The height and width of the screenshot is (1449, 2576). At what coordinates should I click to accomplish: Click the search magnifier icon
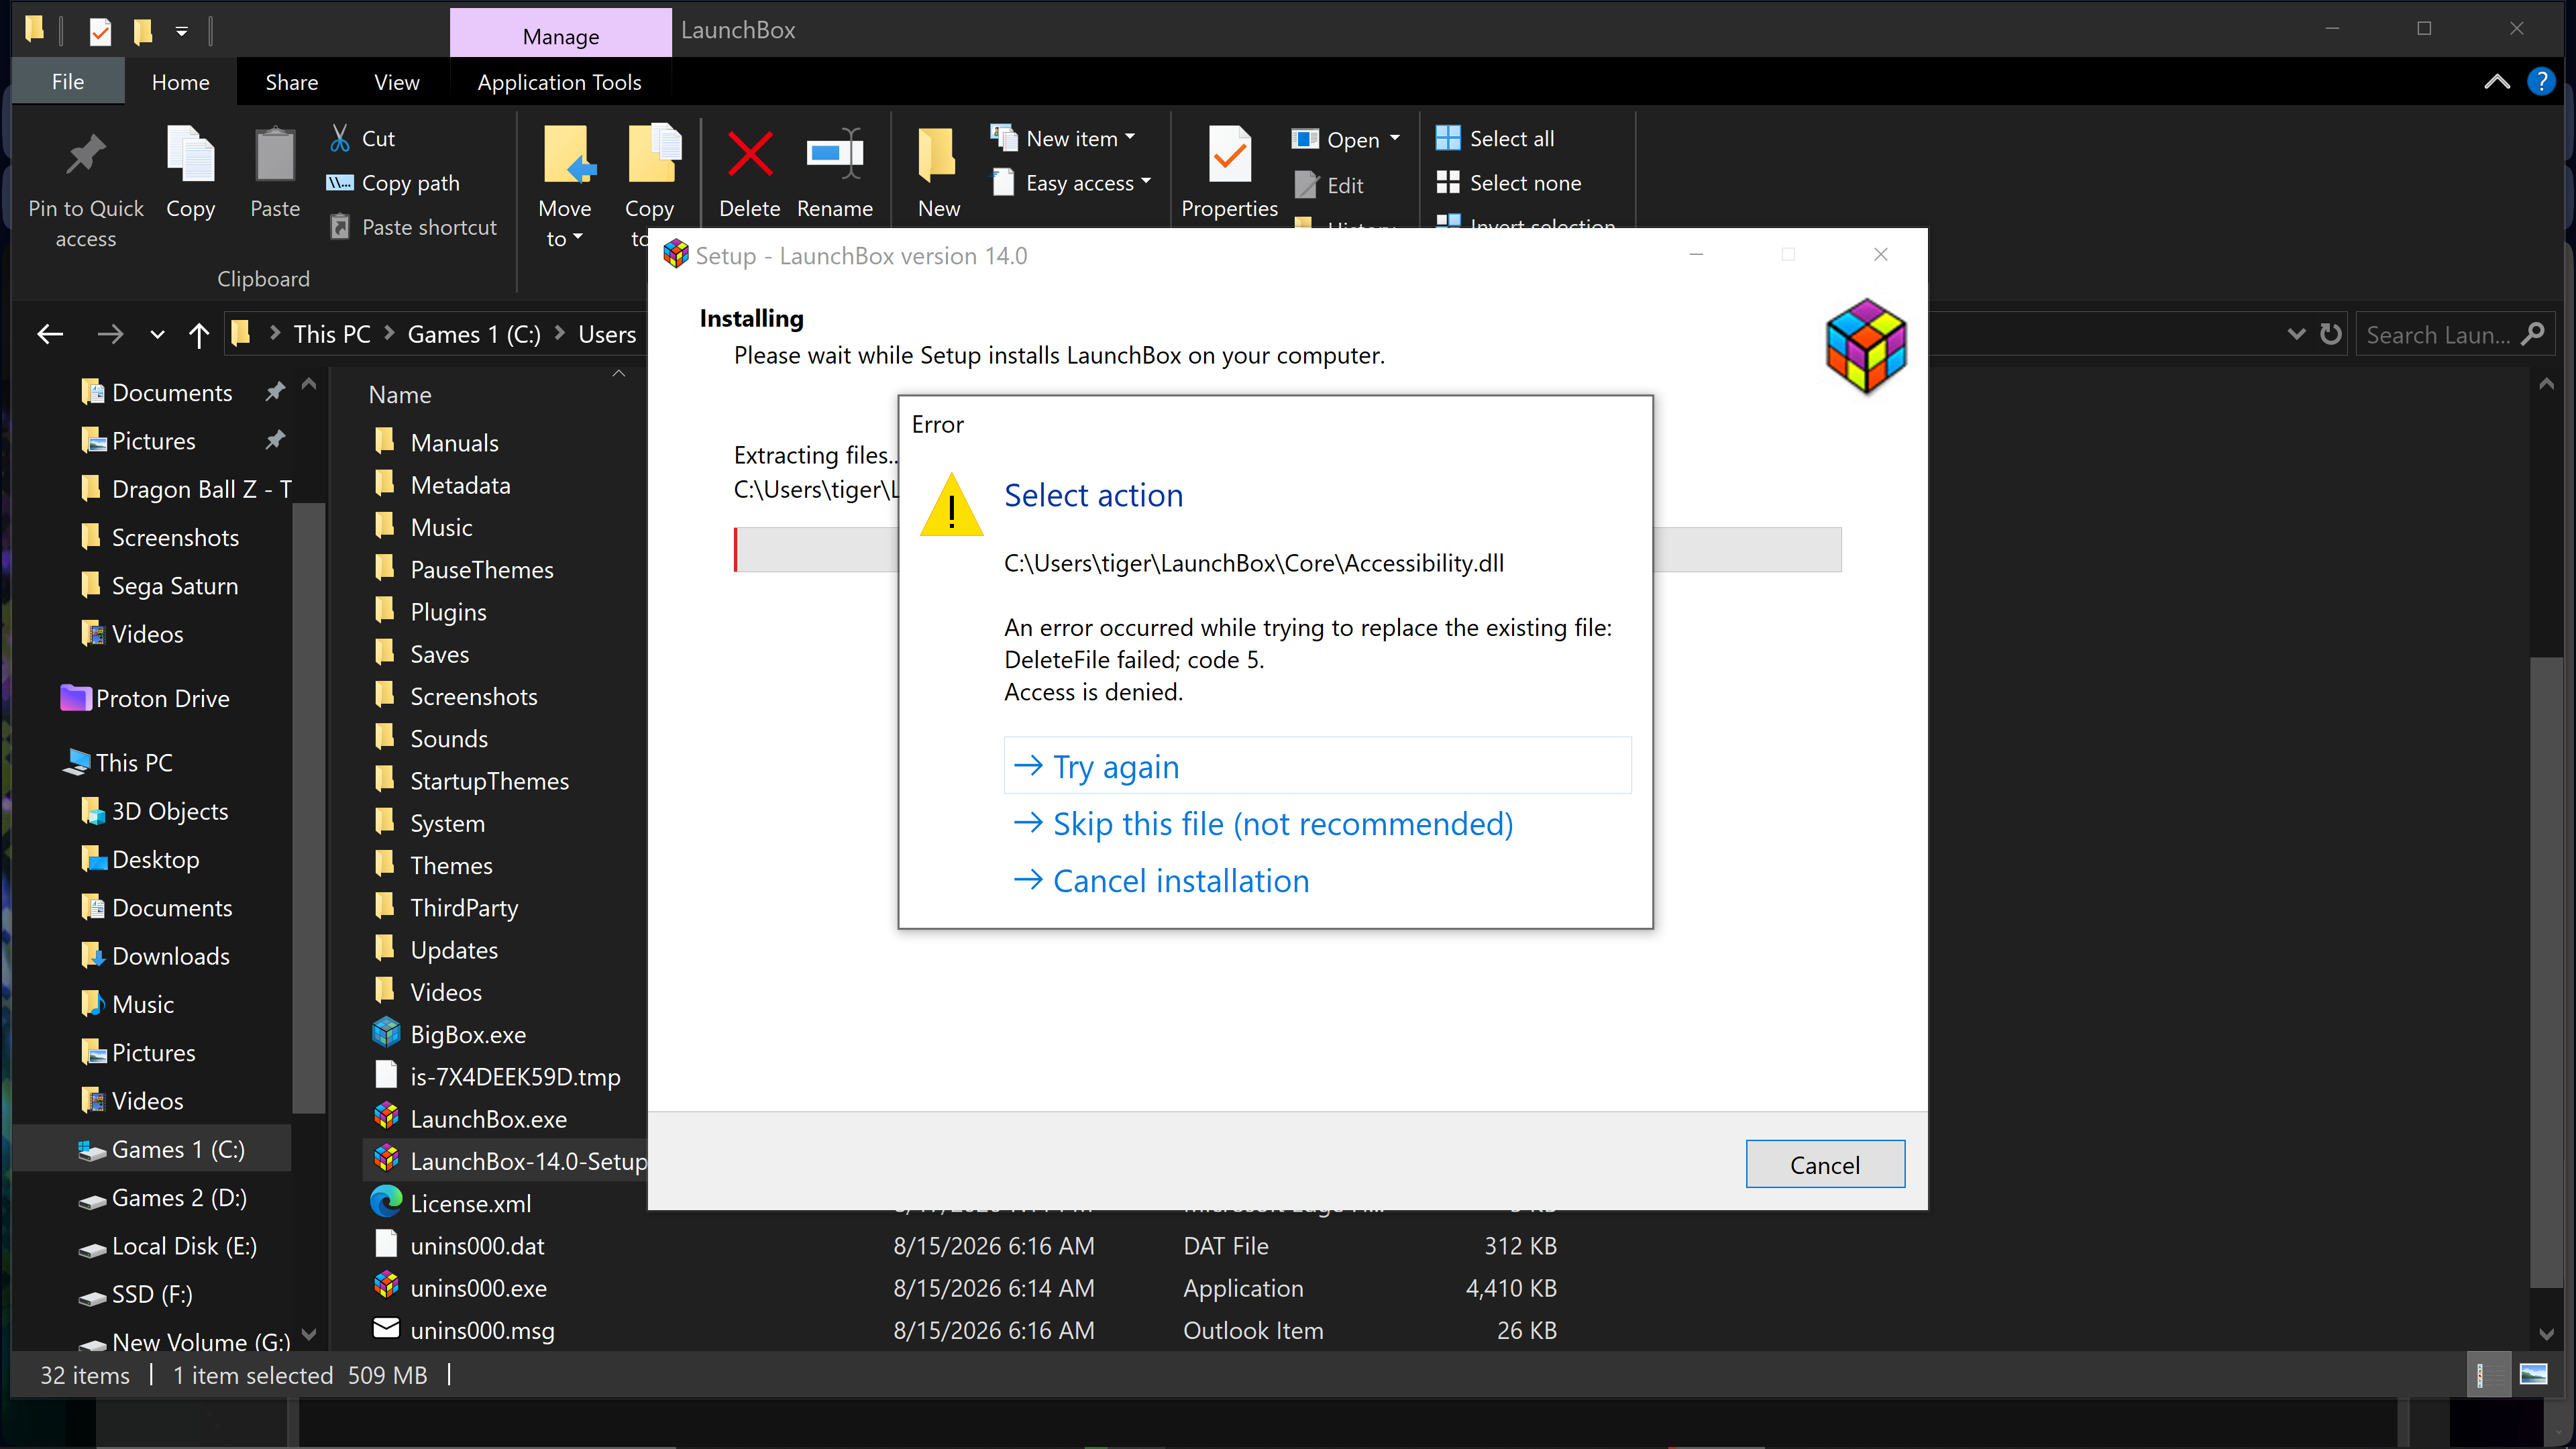pyautogui.click(x=2533, y=334)
